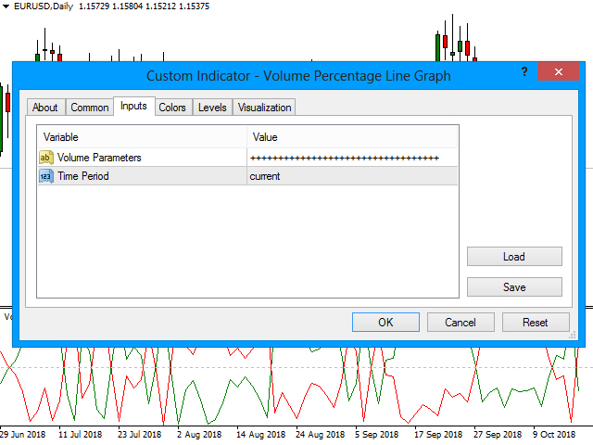Click the 29 Jun 2018 date label on chart axis

22,435
